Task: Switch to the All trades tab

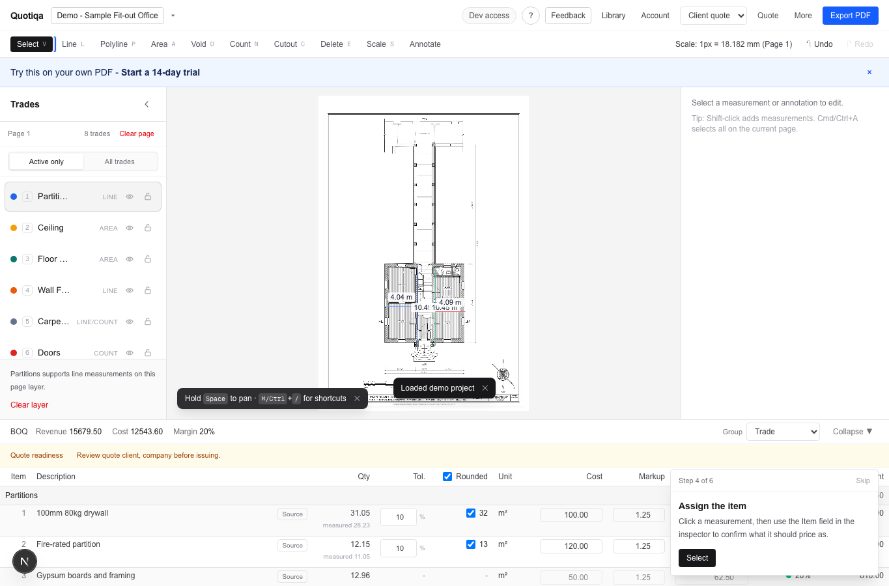Action: pyautogui.click(x=120, y=161)
